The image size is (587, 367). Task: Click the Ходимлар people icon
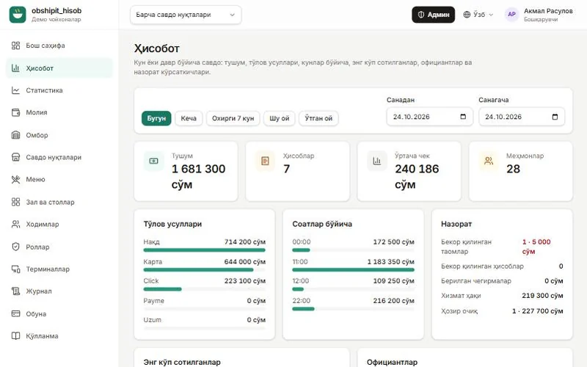[15, 225]
